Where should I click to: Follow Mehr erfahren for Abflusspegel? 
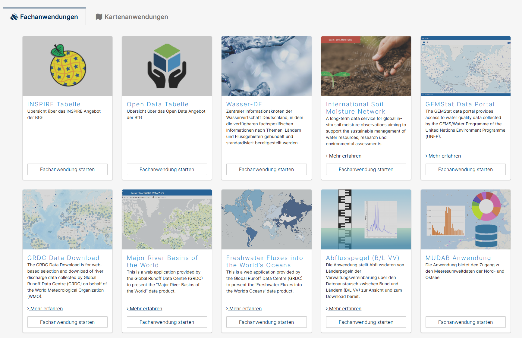[344, 308]
